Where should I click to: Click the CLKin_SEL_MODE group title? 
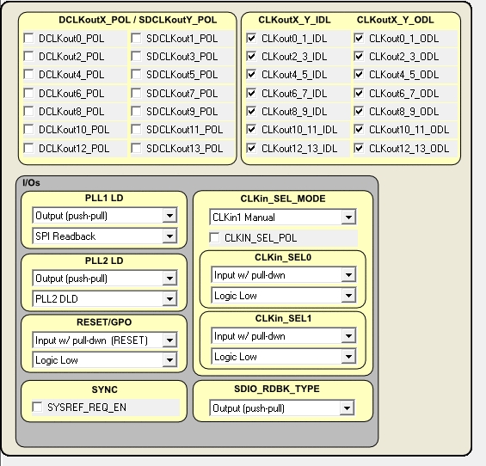pyautogui.click(x=283, y=199)
